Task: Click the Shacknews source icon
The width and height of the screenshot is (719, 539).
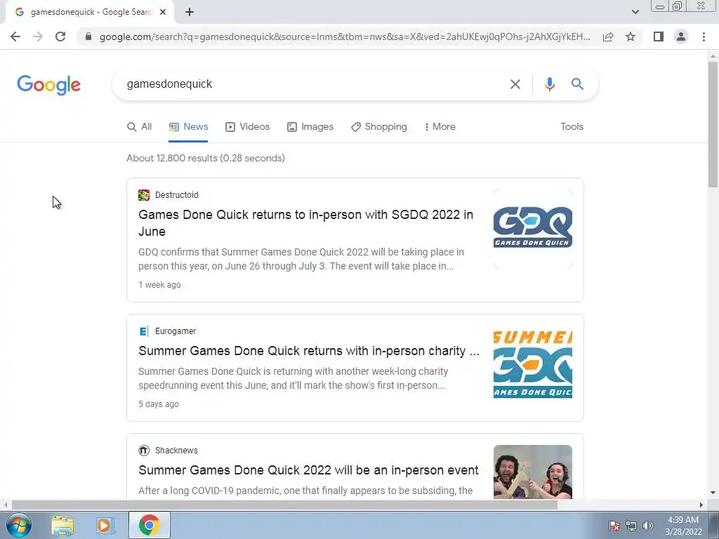Action: coord(144,450)
